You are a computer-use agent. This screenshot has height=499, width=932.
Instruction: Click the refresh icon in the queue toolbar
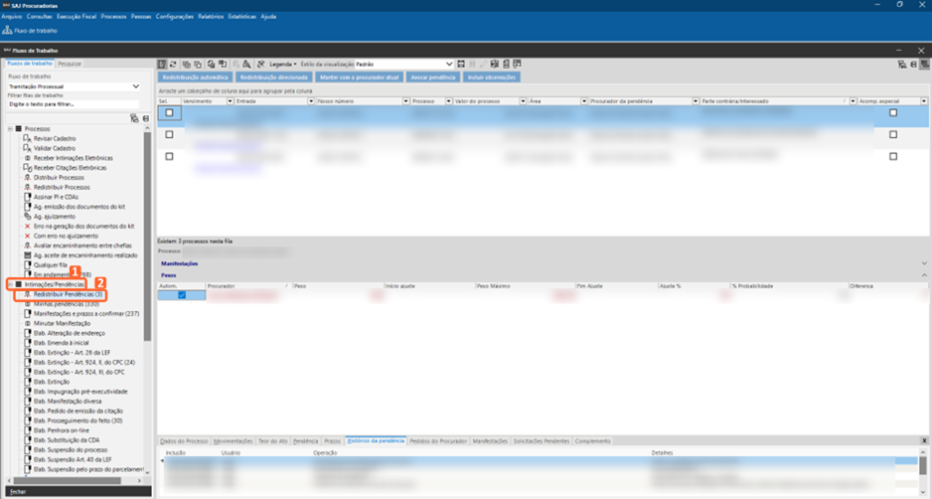174,64
